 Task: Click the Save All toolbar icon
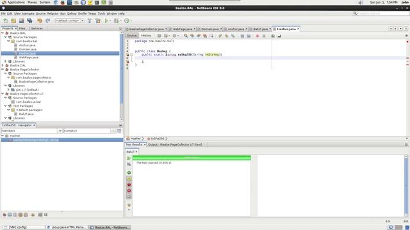[x=29, y=20]
